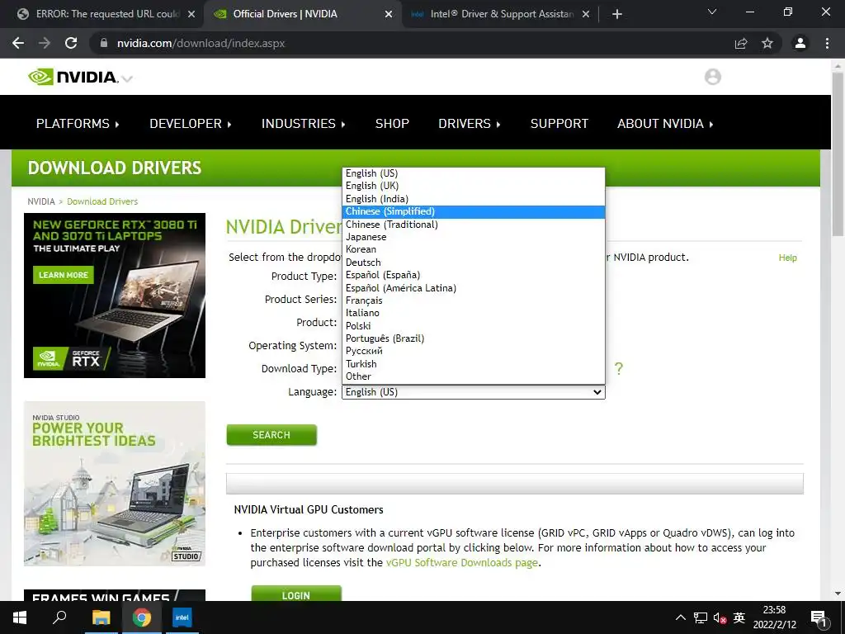The width and height of the screenshot is (845, 634).
Task: Close the Intel Driver & Support tab
Action: 586,14
